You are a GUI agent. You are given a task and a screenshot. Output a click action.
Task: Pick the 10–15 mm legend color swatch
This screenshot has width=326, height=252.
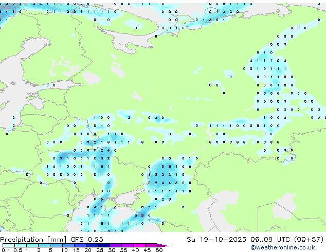point(68,245)
